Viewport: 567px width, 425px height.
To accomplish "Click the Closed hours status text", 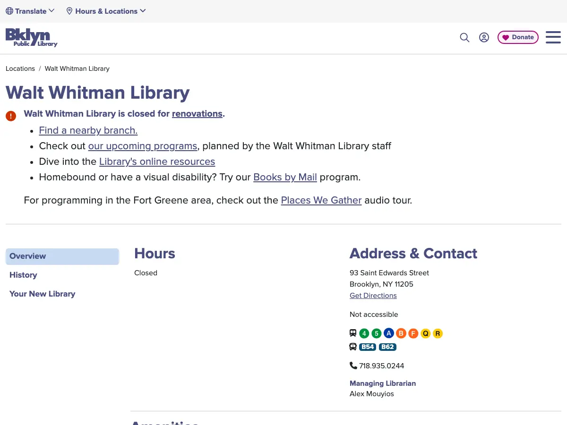I will [x=146, y=273].
